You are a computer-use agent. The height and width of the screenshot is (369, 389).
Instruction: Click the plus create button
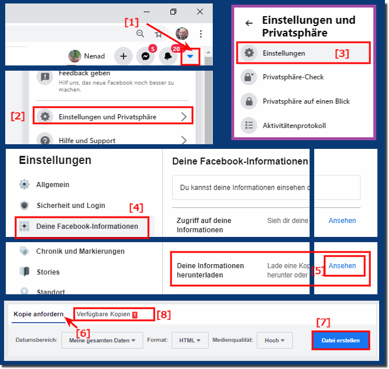coord(123,56)
